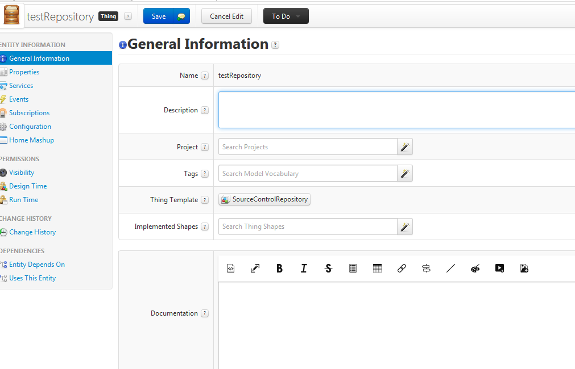Click the testRepository name value
The image size is (575, 369).
tap(240, 76)
